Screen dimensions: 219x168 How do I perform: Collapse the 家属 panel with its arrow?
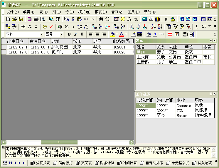point(211,41)
